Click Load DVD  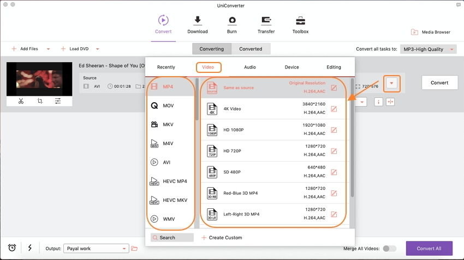pos(75,49)
